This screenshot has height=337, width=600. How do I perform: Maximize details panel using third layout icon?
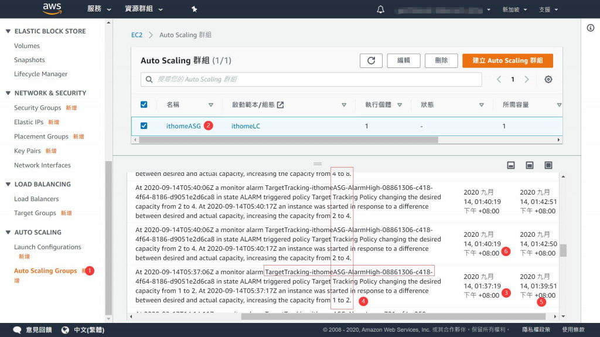(x=548, y=165)
